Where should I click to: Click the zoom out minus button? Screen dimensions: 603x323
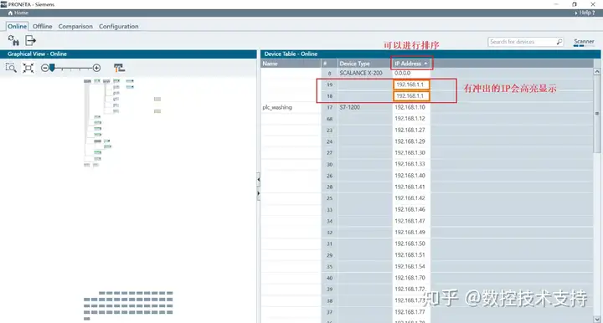click(x=44, y=68)
